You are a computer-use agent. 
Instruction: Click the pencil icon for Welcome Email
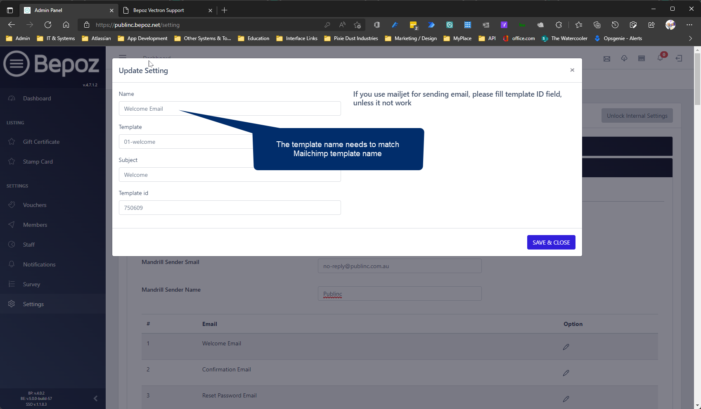coord(566,347)
